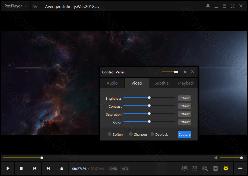Open a file with the eject icon
Image resolution: width=248 pixels, height=176 pixels.
point(62,168)
